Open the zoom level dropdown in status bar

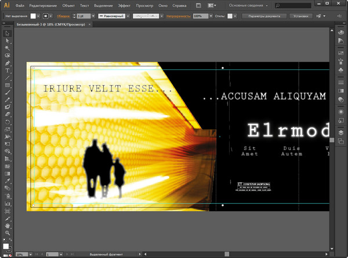[x=30, y=255]
